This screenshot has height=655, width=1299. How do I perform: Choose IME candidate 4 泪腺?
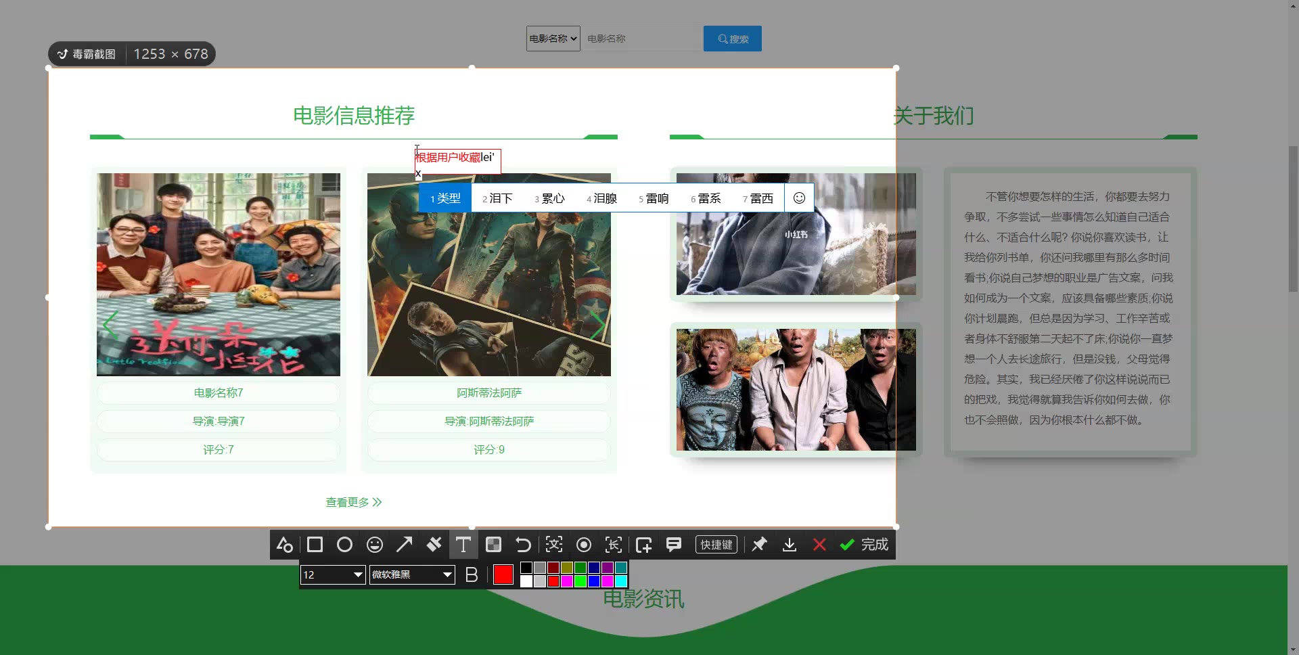click(x=601, y=198)
